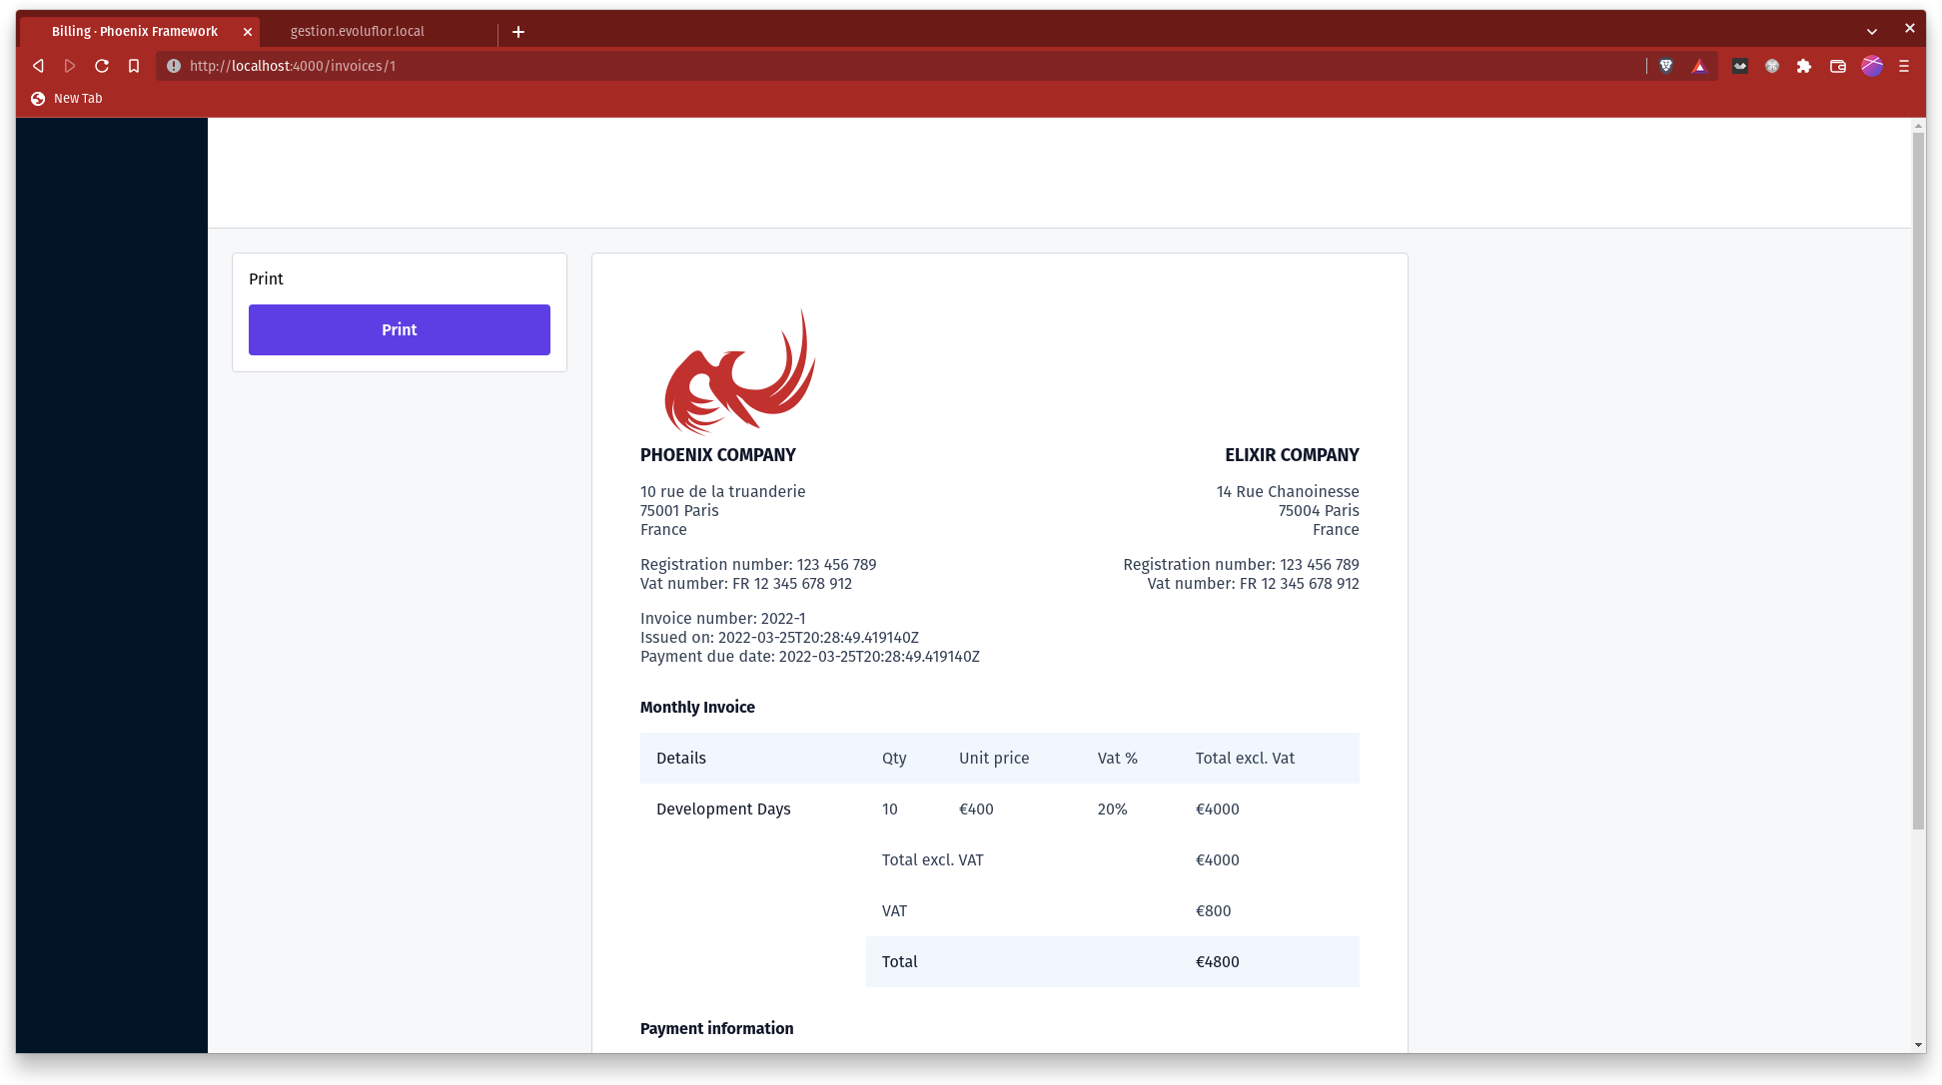Bookmark this page using bookmark icon
Image resolution: width=1942 pixels, height=1085 pixels.
[134, 66]
